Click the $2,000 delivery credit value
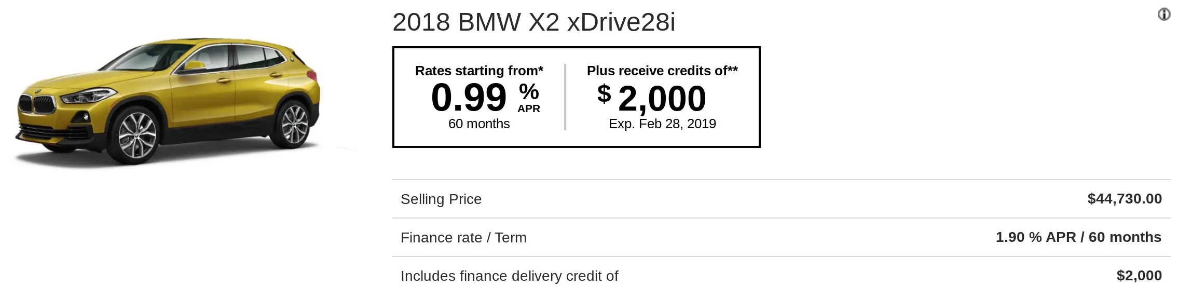Image resolution: width=1178 pixels, height=299 pixels. [x=1139, y=276]
